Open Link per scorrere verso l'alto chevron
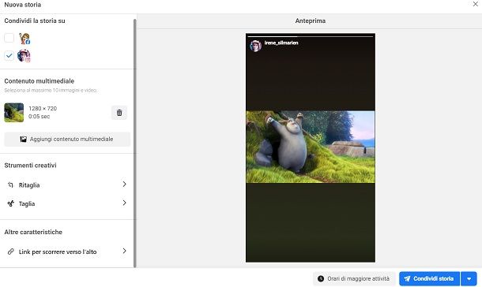Image resolution: width=482 pixels, height=287 pixels. (124, 251)
